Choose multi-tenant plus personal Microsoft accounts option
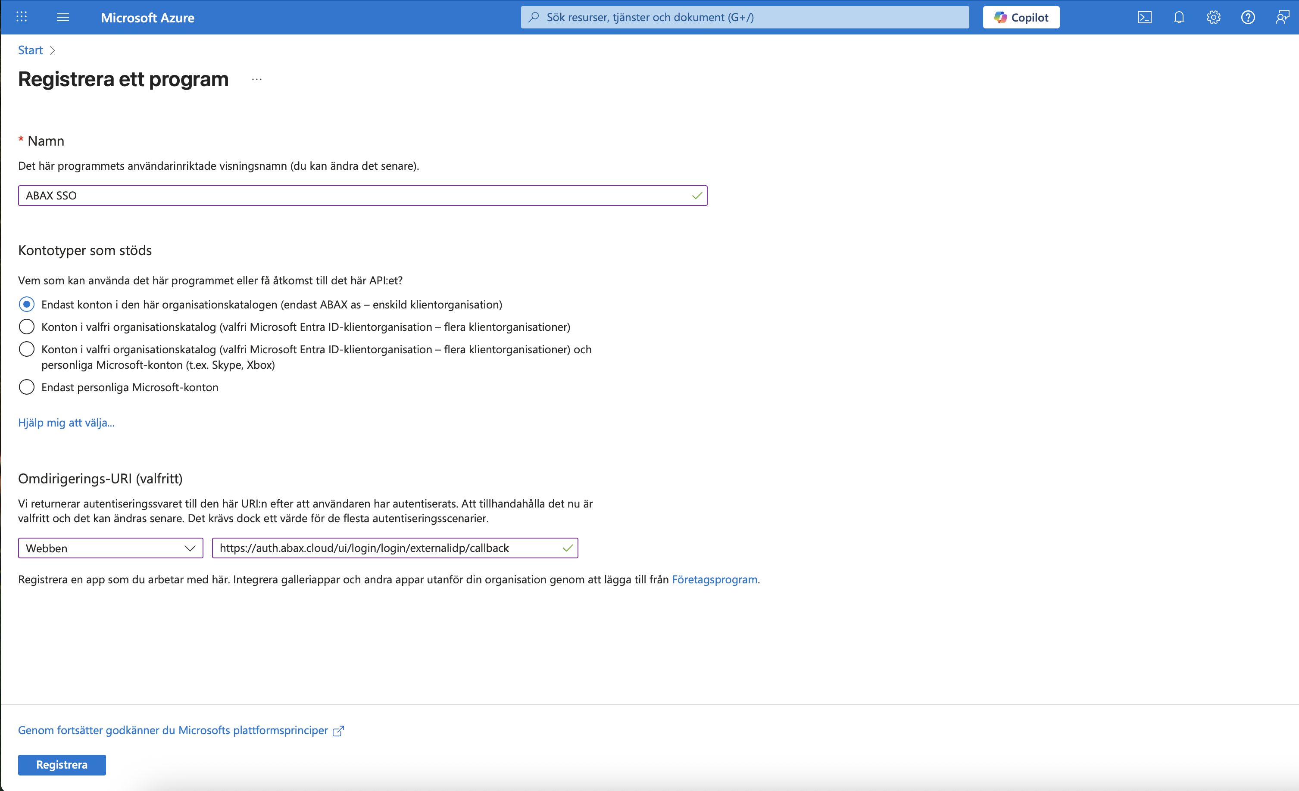This screenshot has width=1299, height=791. (27, 349)
